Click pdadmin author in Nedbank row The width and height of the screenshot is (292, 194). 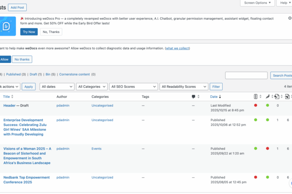pyautogui.click(x=63, y=177)
